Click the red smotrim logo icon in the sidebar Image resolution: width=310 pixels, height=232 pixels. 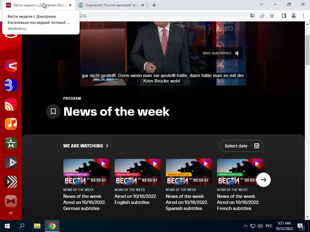coord(11,36)
